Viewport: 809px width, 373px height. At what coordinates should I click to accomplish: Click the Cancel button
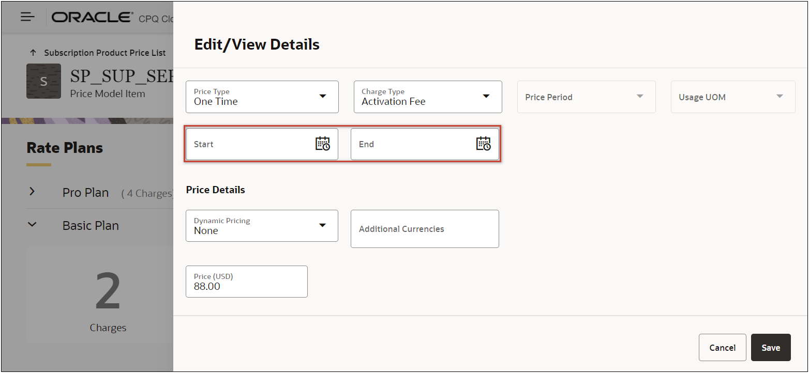pyautogui.click(x=722, y=347)
